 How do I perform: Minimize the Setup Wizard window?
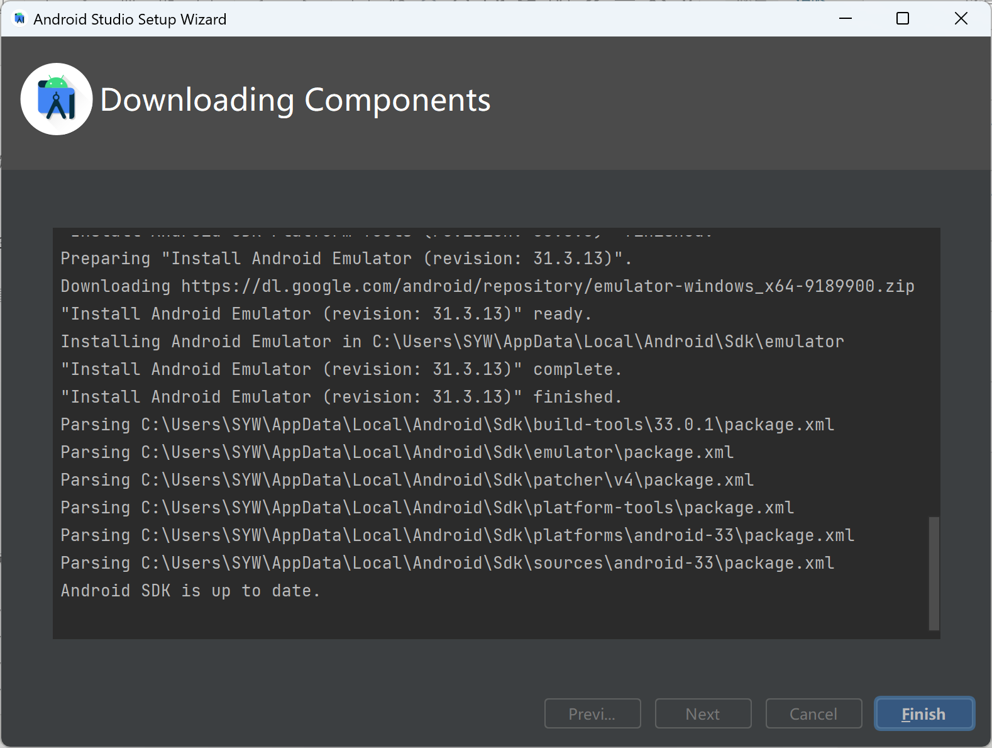pyautogui.click(x=846, y=19)
